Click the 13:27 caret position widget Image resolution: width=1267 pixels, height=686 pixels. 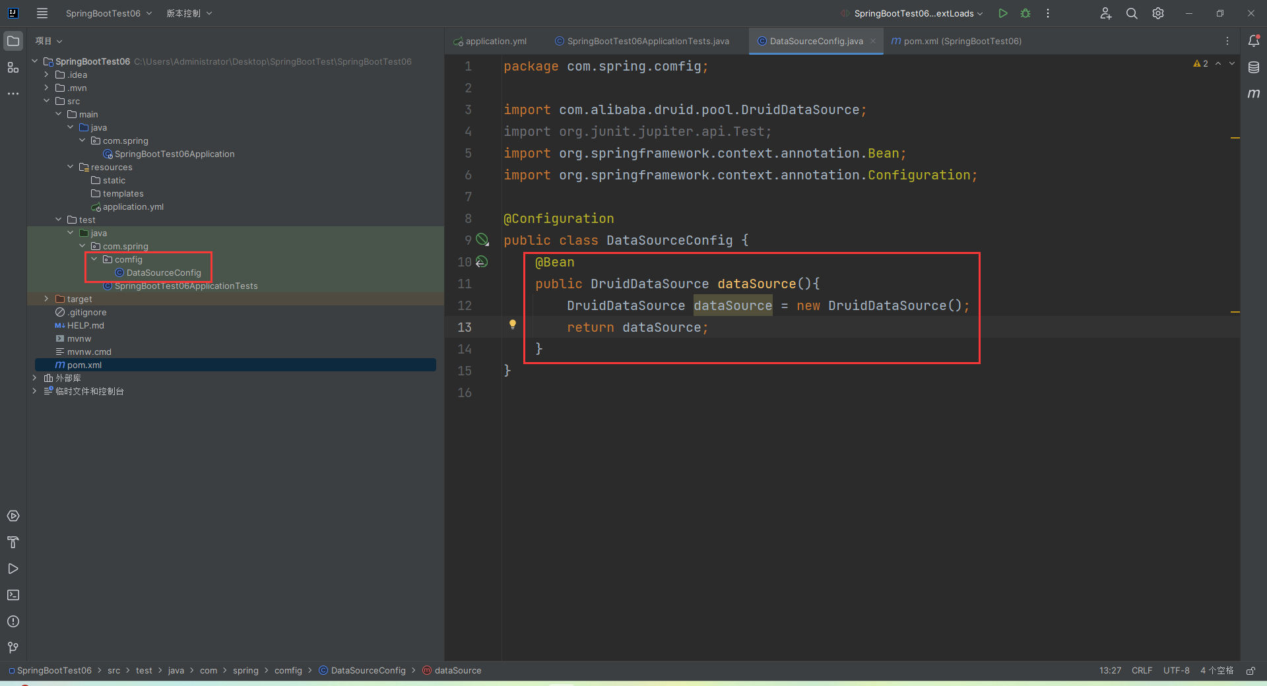1110,670
